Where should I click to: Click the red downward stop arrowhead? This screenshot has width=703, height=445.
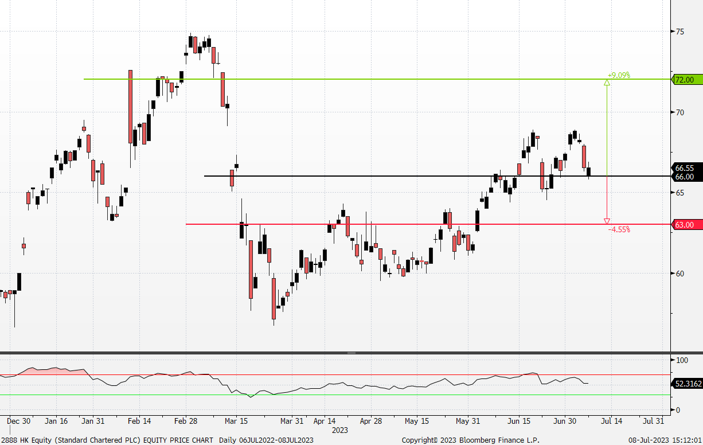tap(607, 221)
